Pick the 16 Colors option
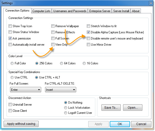Image resolution: width=155 pixels, height=131 pixels. point(84,63)
